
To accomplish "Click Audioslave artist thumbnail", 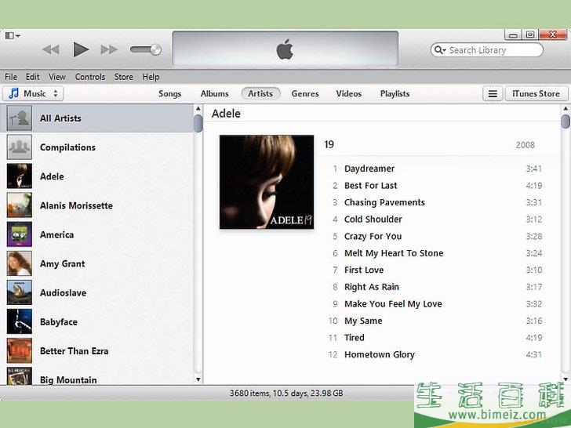I will coord(20,292).
